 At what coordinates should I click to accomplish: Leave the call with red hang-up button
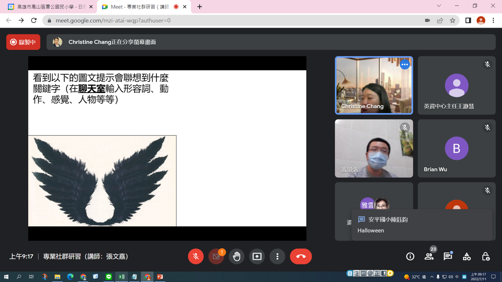(x=301, y=257)
